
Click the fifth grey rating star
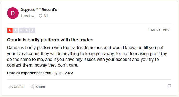[x=32, y=30]
